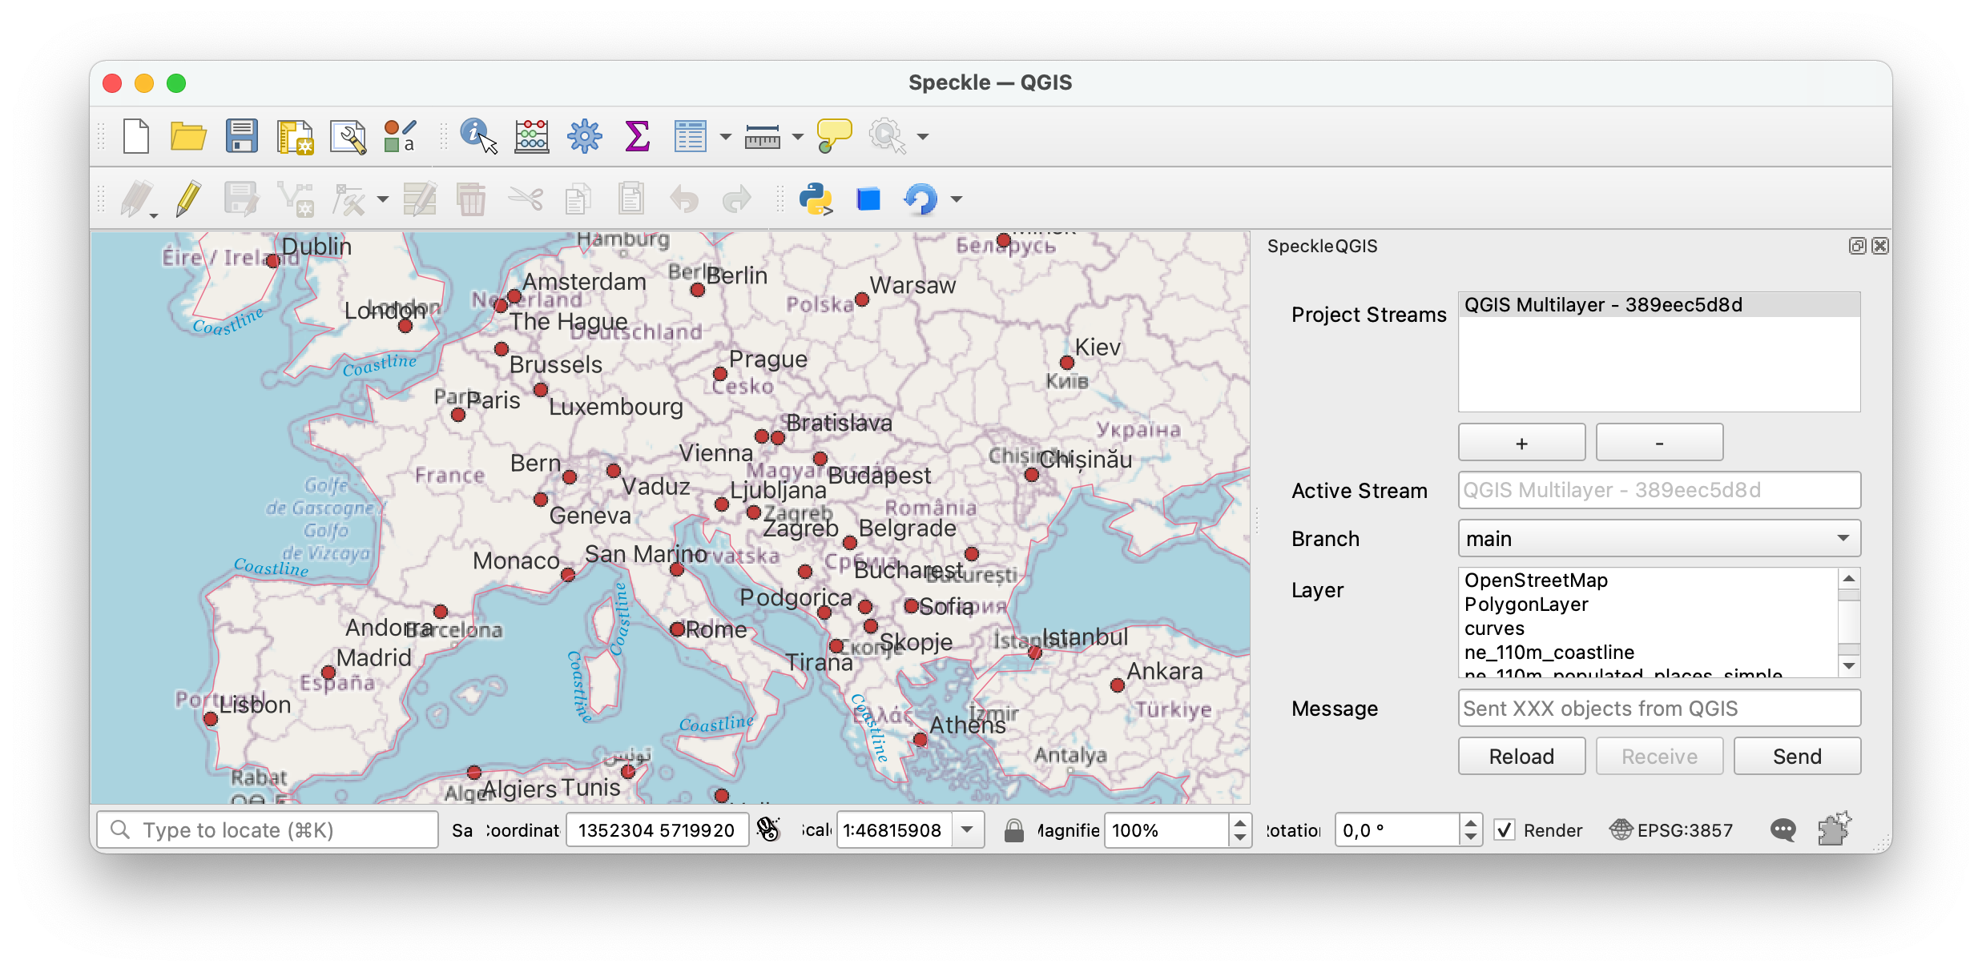The height and width of the screenshot is (972, 1982).
Task: Click the Reload button
Action: [1521, 757]
